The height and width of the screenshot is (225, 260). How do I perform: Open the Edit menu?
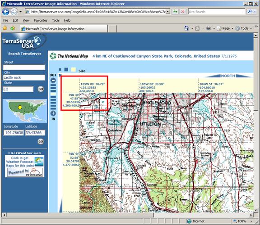[15, 20]
